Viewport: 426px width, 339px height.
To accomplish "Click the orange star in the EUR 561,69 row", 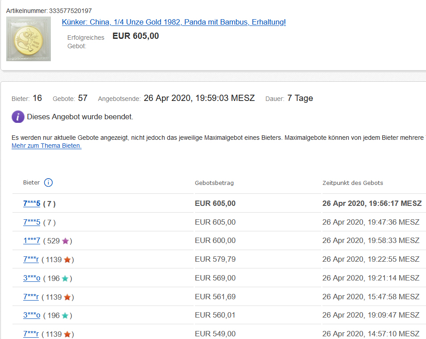I will pyautogui.click(x=67, y=297).
